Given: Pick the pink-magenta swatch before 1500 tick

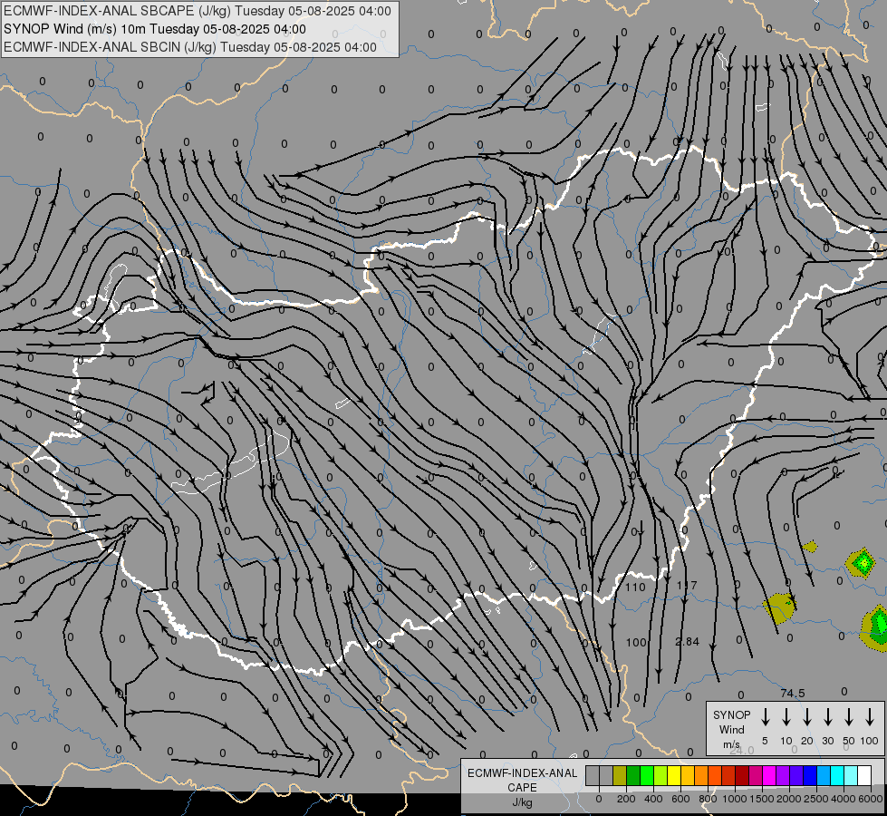Looking at the screenshot, I should [756, 775].
